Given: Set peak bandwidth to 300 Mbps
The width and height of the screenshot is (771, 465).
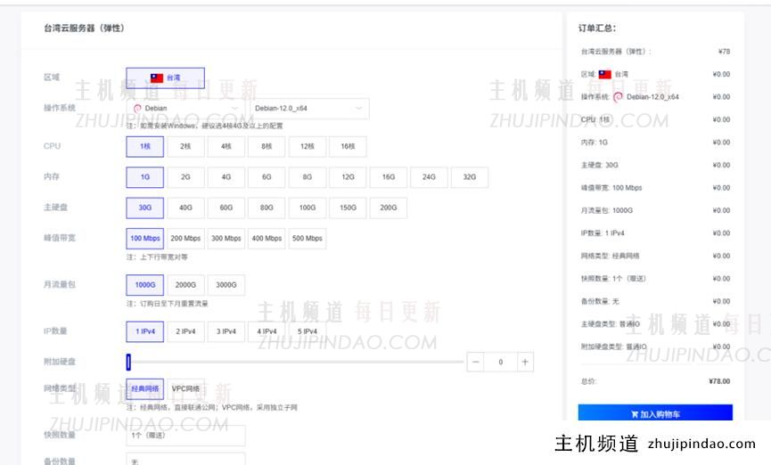Looking at the screenshot, I should pos(226,239).
